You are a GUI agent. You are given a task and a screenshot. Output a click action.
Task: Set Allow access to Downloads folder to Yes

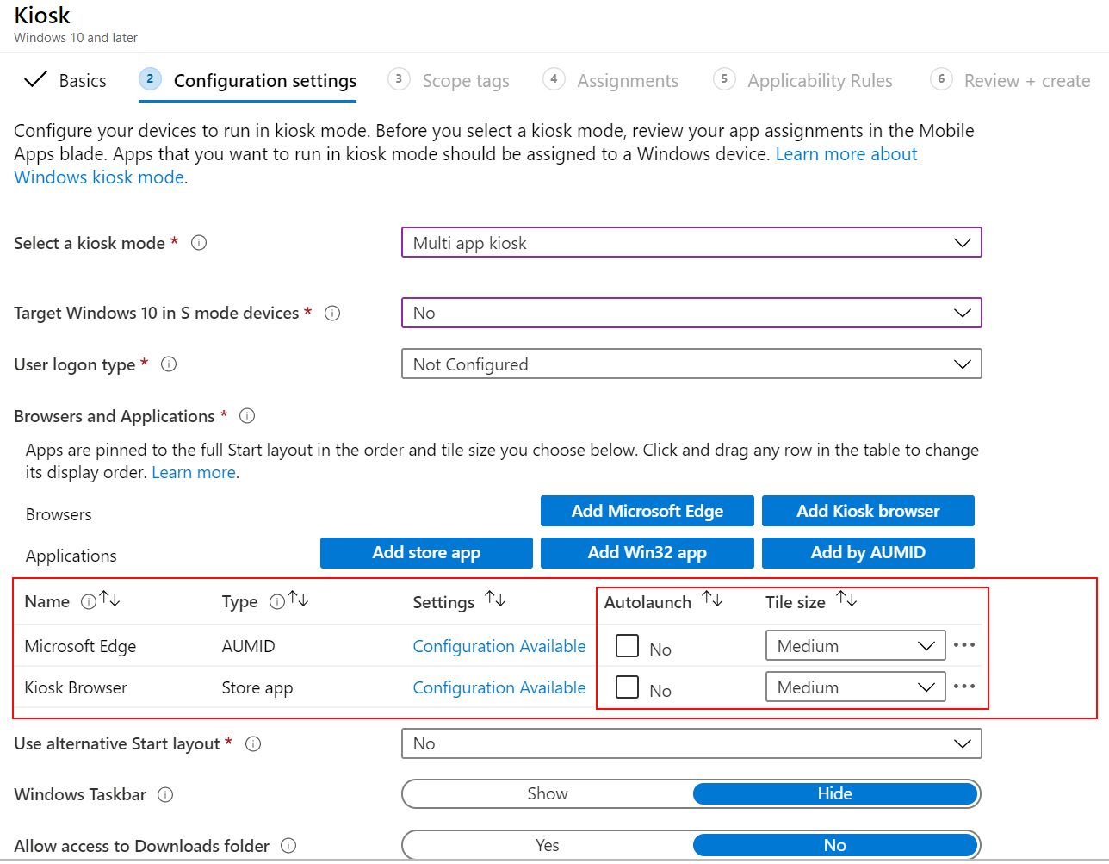tap(547, 845)
